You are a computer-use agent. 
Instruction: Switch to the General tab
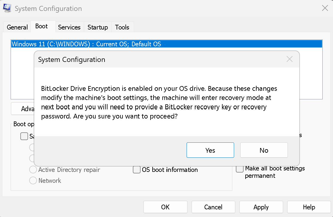click(17, 27)
